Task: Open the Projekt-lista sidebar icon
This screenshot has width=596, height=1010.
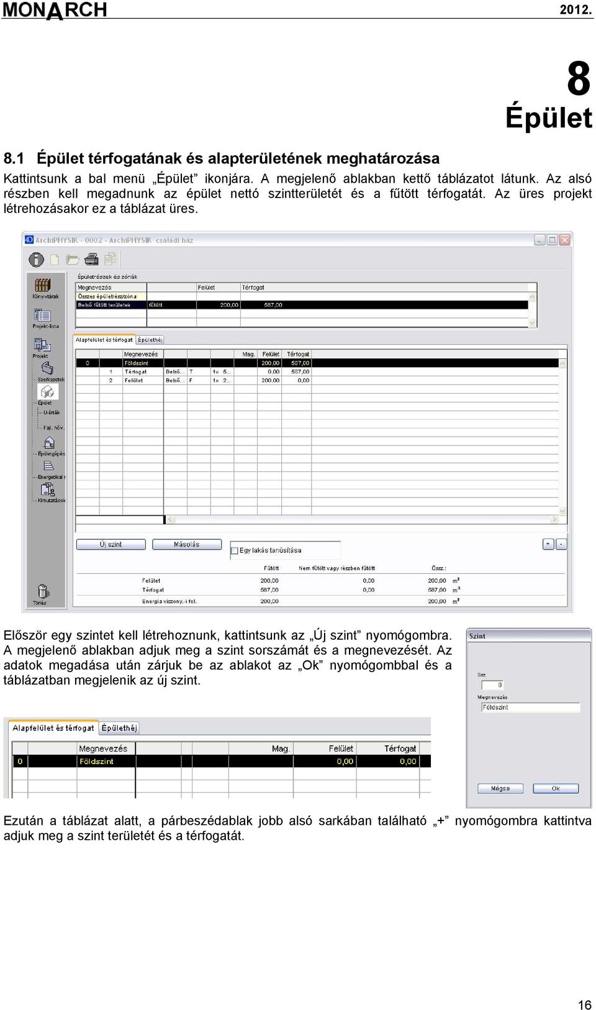Action: [x=43, y=315]
